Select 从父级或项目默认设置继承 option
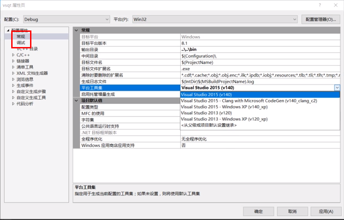 (209, 125)
